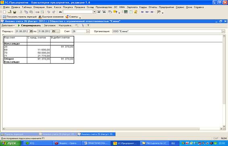This screenshot has width=228, height=146.
Task: Click the print icon in toolbar
Action: [x=37, y=12]
